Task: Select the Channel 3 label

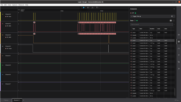Action: point(8,35)
